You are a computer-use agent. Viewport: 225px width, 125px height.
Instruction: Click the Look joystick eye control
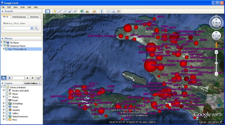[x=216, y=23]
